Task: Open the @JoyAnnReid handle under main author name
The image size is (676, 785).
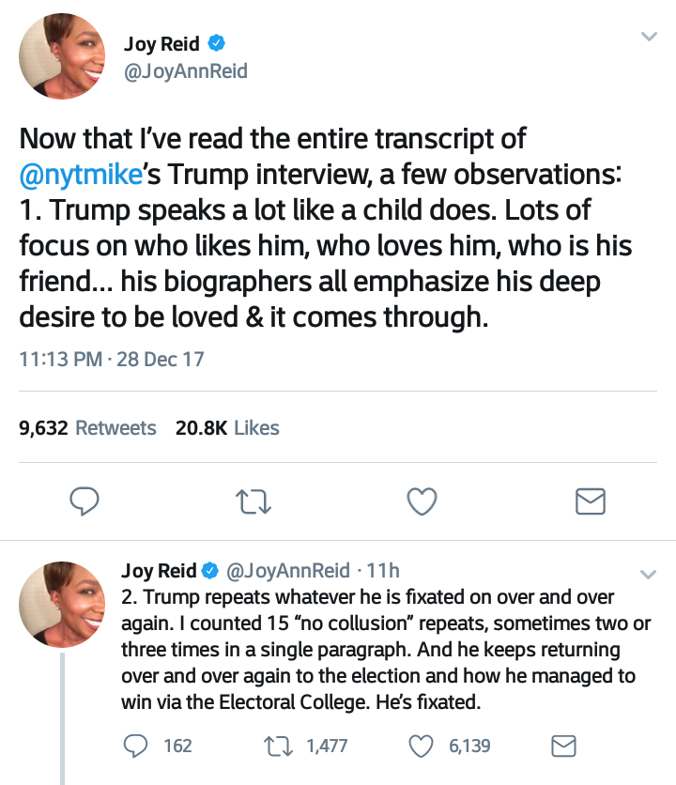Action: click(186, 70)
